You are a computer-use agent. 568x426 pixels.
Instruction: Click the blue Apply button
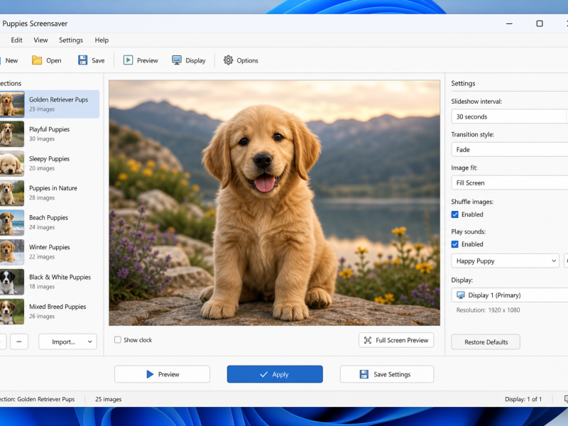click(x=275, y=374)
